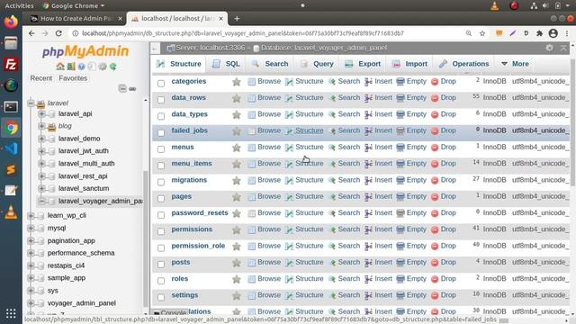Image resolution: width=576 pixels, height=324 pixels.
Task: Click the reload navigation panel icon
Action: click(x=113, y=67)
